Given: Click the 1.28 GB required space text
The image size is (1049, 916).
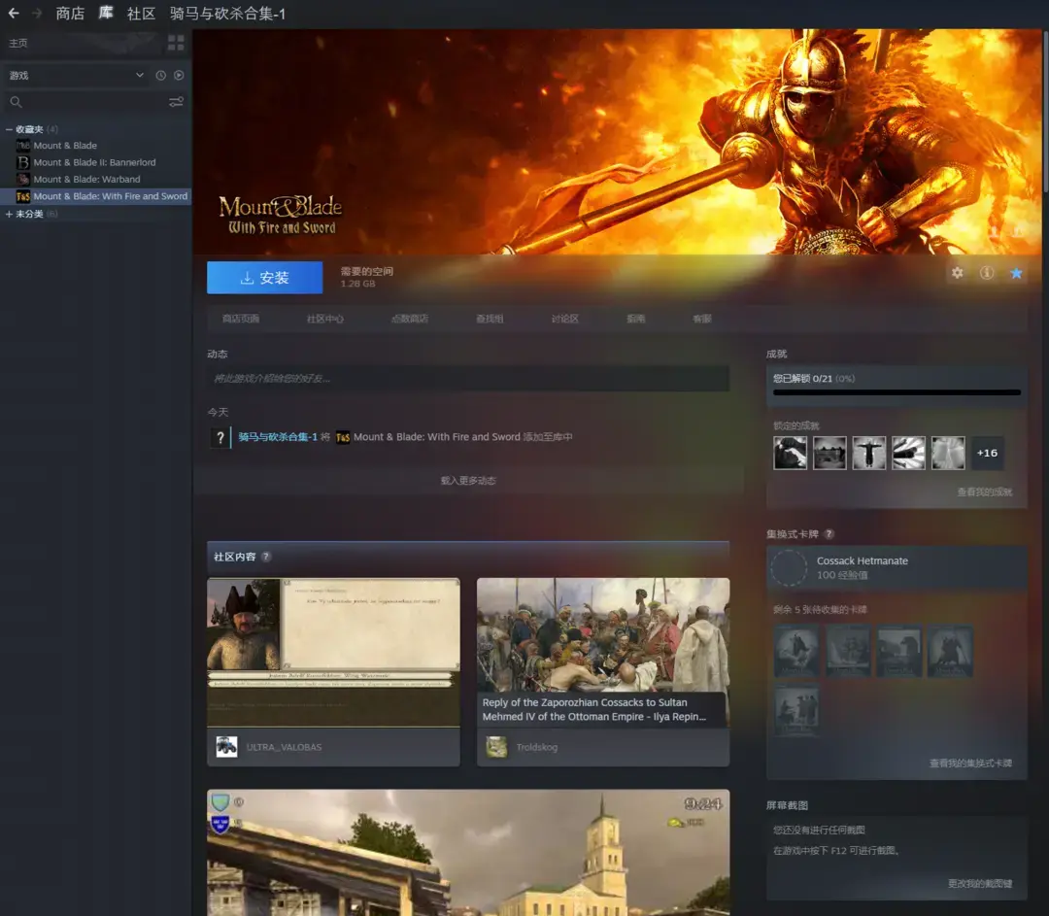Looking at the screenshot, I should (x=357, y=284).
